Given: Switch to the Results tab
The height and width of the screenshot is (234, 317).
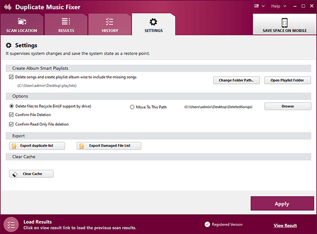Looking at the screenshot, I should pos(66,24).
